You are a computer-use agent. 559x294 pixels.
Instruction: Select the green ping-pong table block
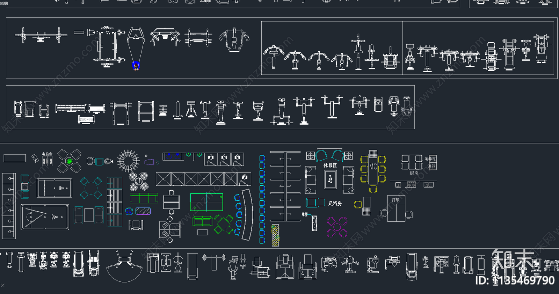point(206,202)
